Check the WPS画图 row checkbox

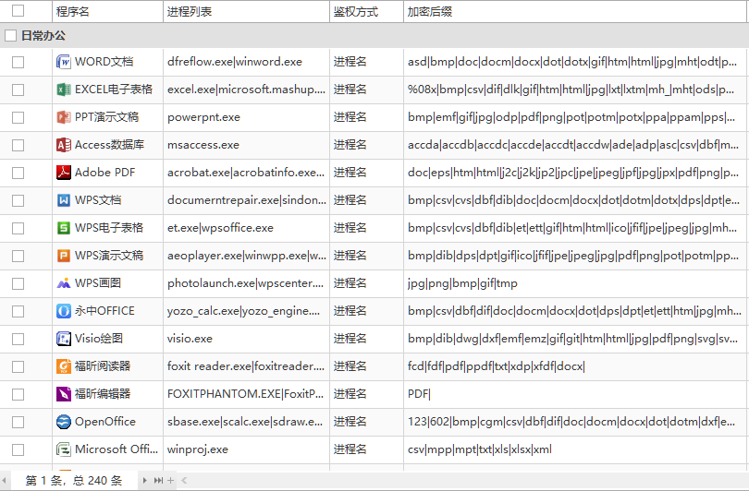click(x=18, y=283)
